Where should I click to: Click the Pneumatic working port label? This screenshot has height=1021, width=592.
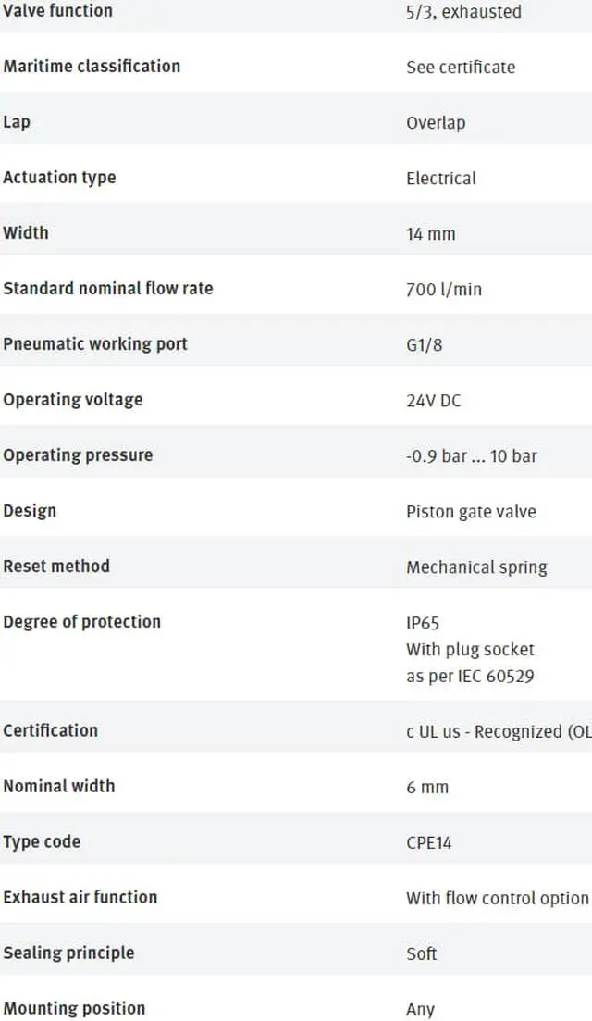[95, 343]
